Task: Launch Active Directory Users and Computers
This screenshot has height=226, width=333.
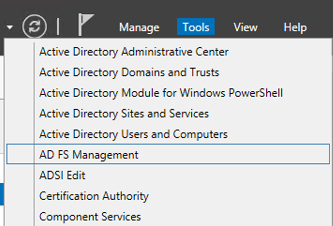Action: [133, 134]
